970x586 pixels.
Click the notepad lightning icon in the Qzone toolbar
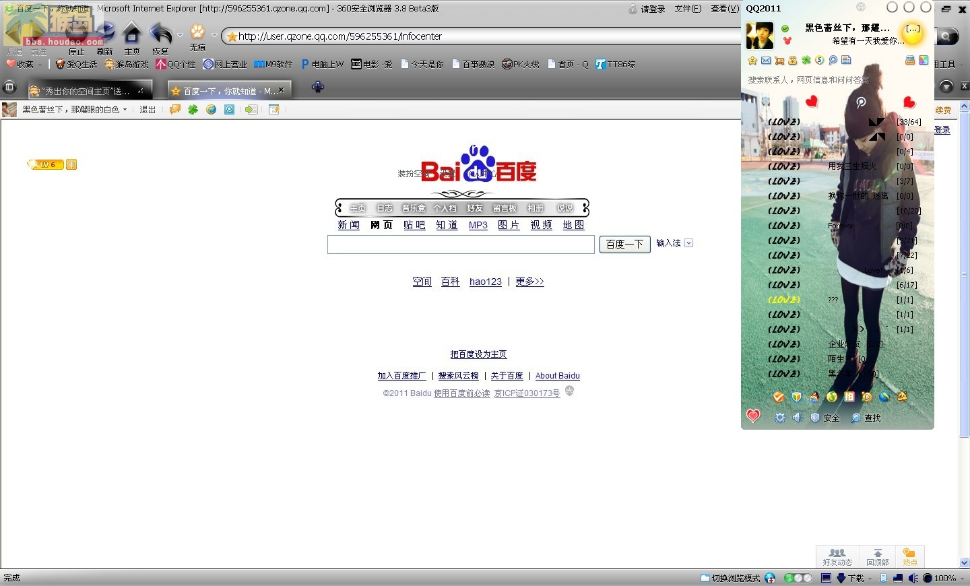tap(274, 110)
